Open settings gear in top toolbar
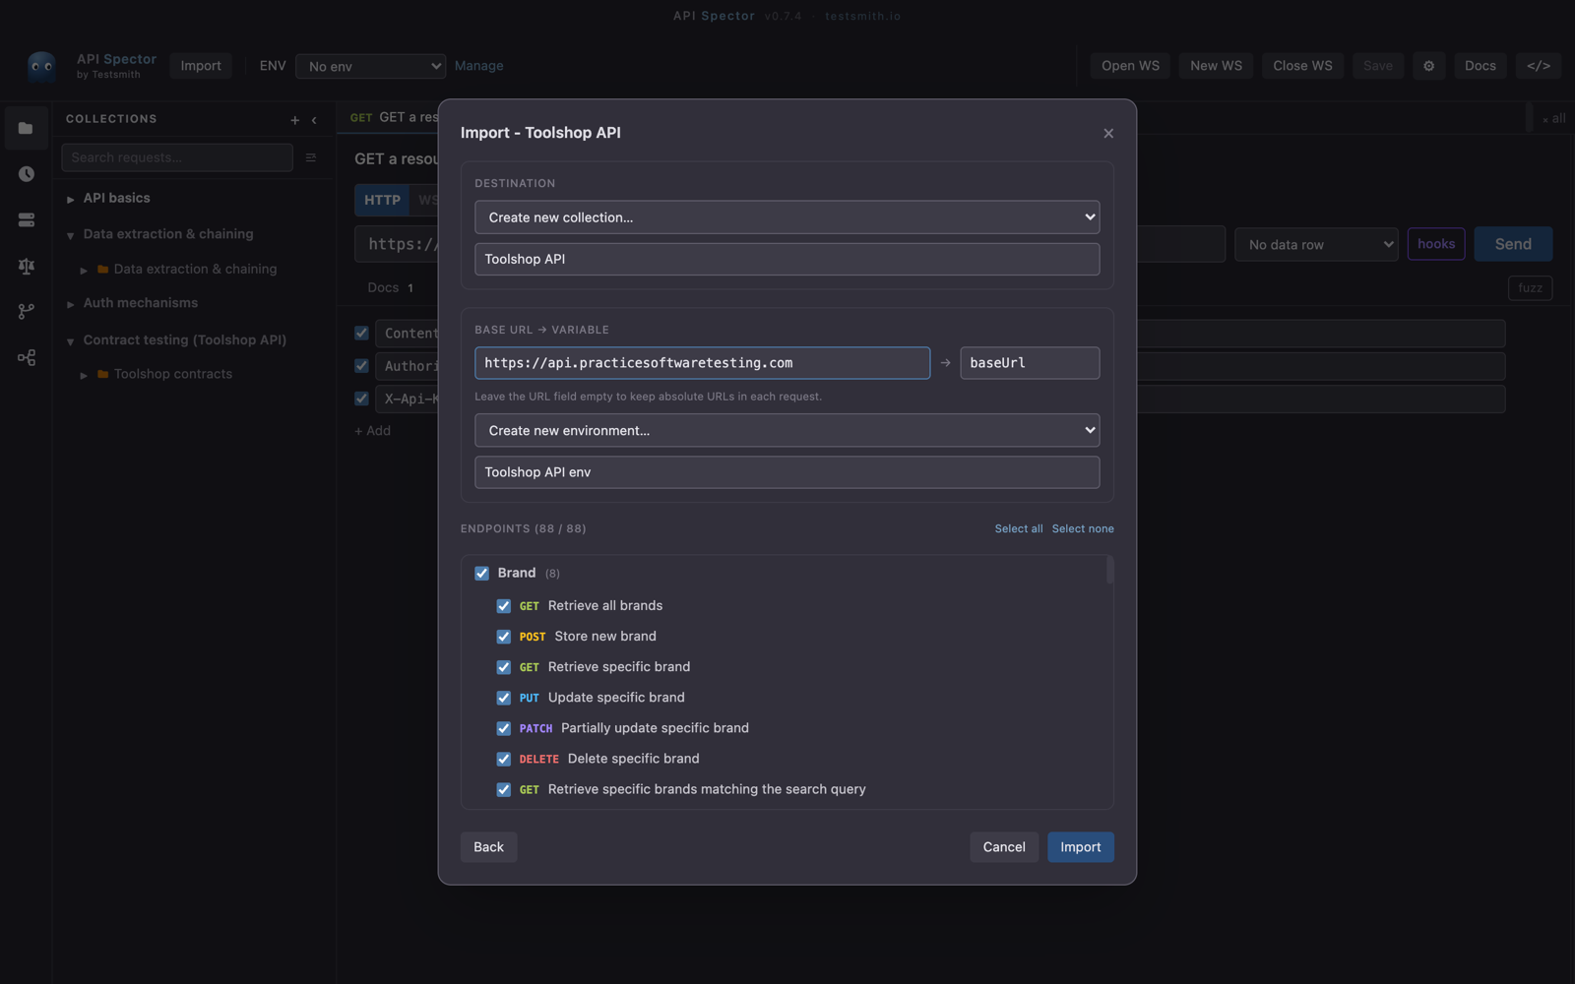The width and height of the screenshot is (1575, 984). (1428, 66)
